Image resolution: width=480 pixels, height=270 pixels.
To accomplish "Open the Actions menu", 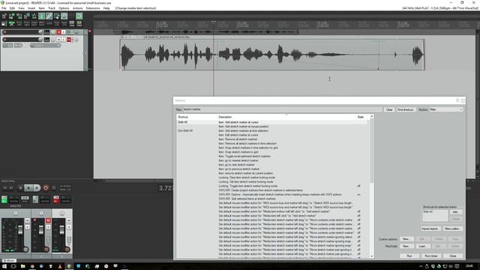I will point(77,8).
